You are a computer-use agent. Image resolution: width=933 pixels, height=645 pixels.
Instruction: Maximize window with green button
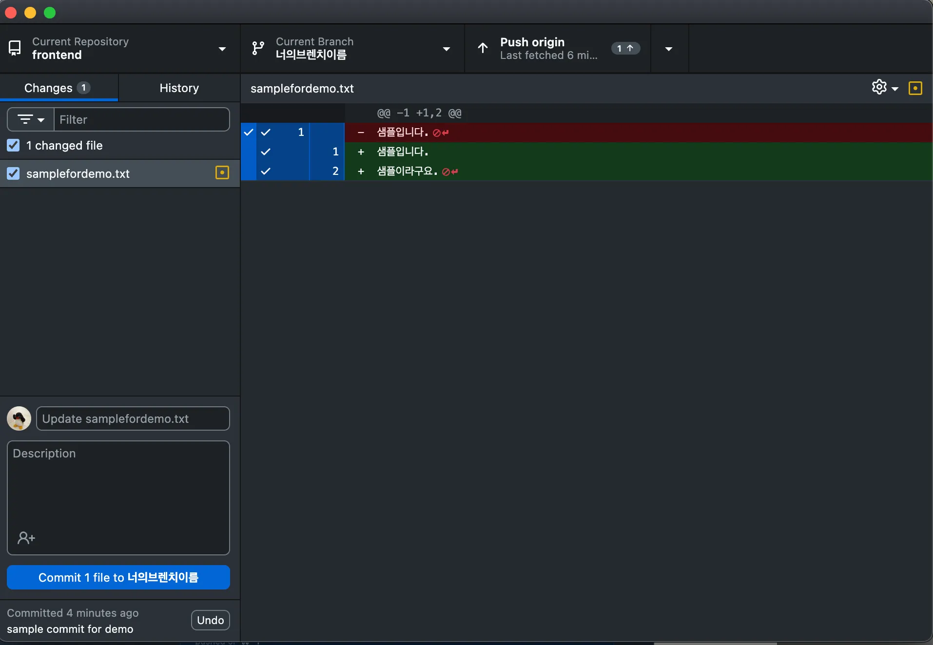tap(50, 13)
